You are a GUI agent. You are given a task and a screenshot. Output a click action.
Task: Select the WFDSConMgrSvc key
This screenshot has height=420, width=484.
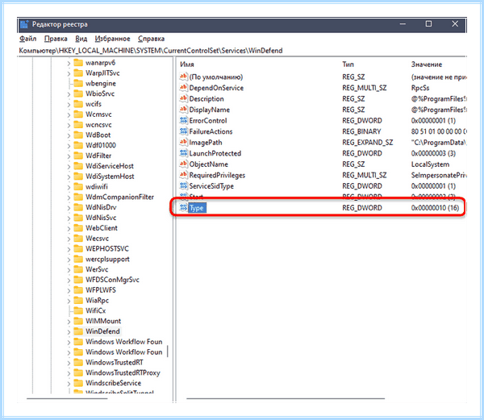pos(112,280)
